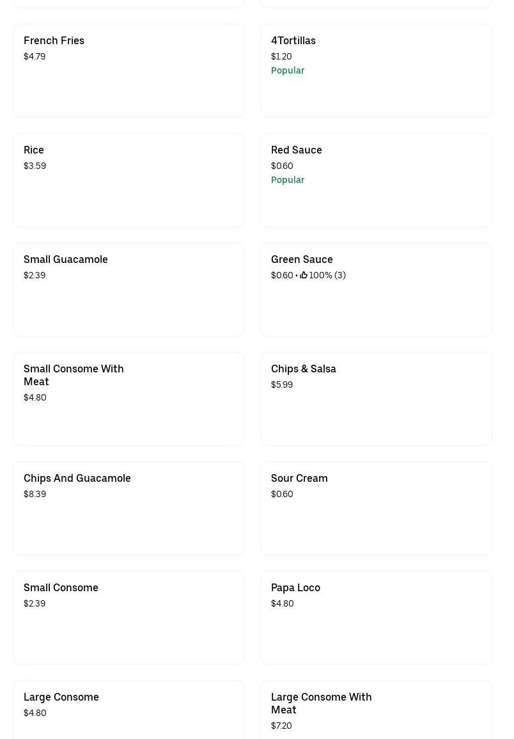Pick the Large Consome With Meat title
This screenshot has height=739, width=514.
pos(321,703)
